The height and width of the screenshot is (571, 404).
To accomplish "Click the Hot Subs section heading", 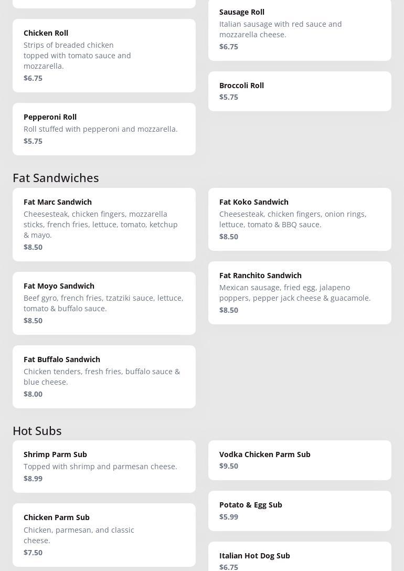I will coord(37,431).
